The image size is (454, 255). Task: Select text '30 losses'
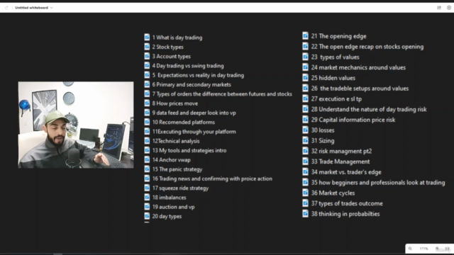[323, 130]
